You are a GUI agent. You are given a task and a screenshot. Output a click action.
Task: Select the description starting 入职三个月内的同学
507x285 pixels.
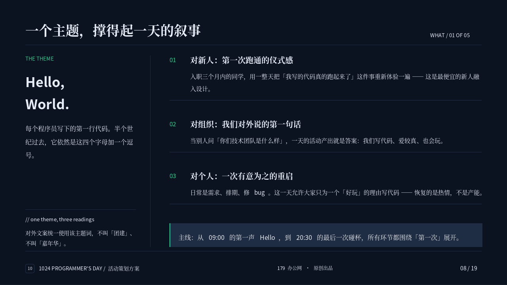335,83
